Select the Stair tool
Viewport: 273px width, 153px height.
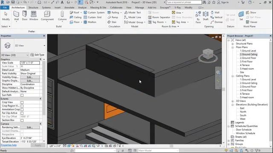(112, 22)
